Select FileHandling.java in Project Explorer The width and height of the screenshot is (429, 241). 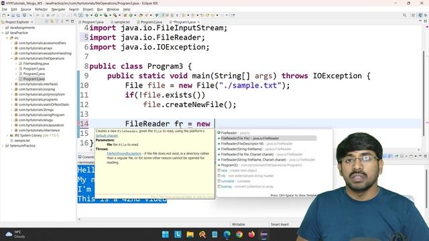click(x=36, y=64)
